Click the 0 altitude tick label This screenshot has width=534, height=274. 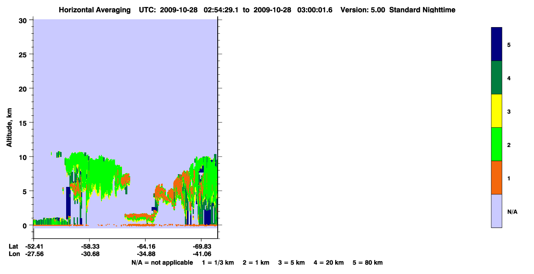25,226
